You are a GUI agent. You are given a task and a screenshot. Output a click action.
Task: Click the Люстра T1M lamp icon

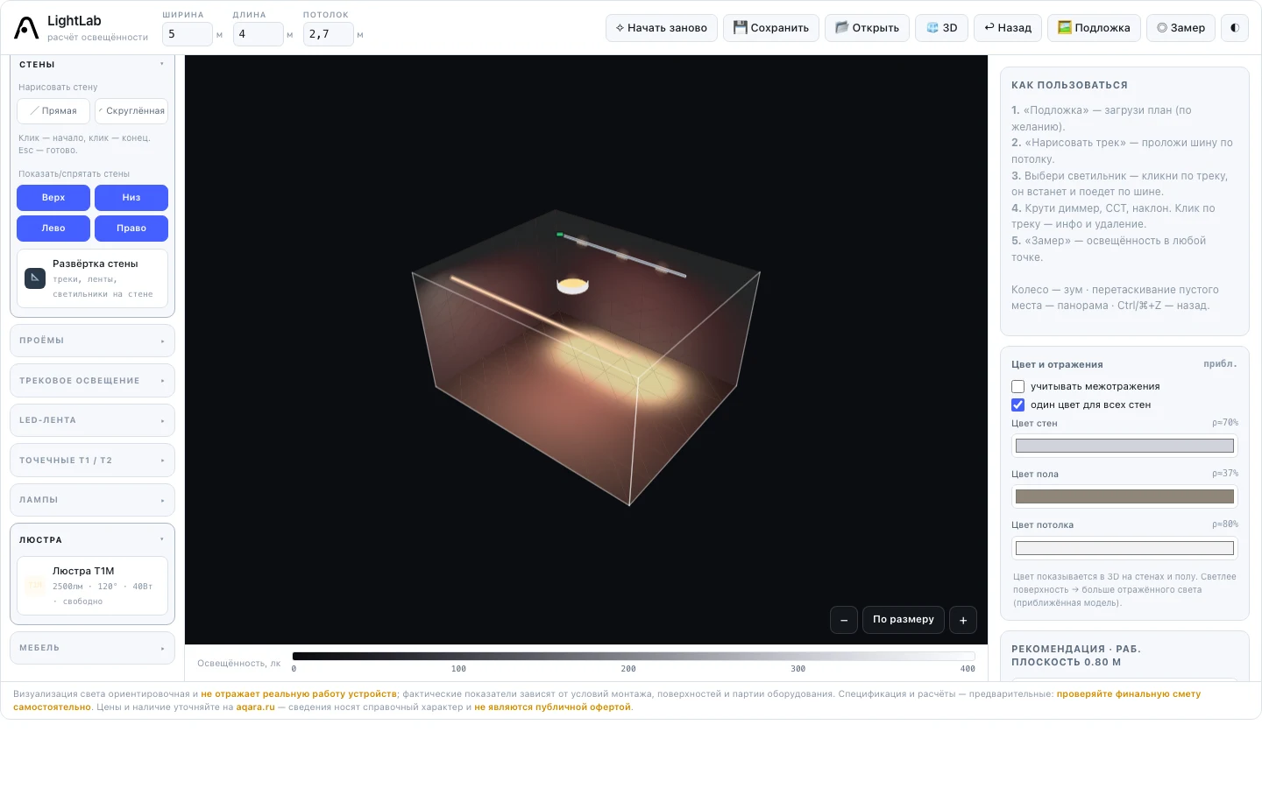(35, 586)
